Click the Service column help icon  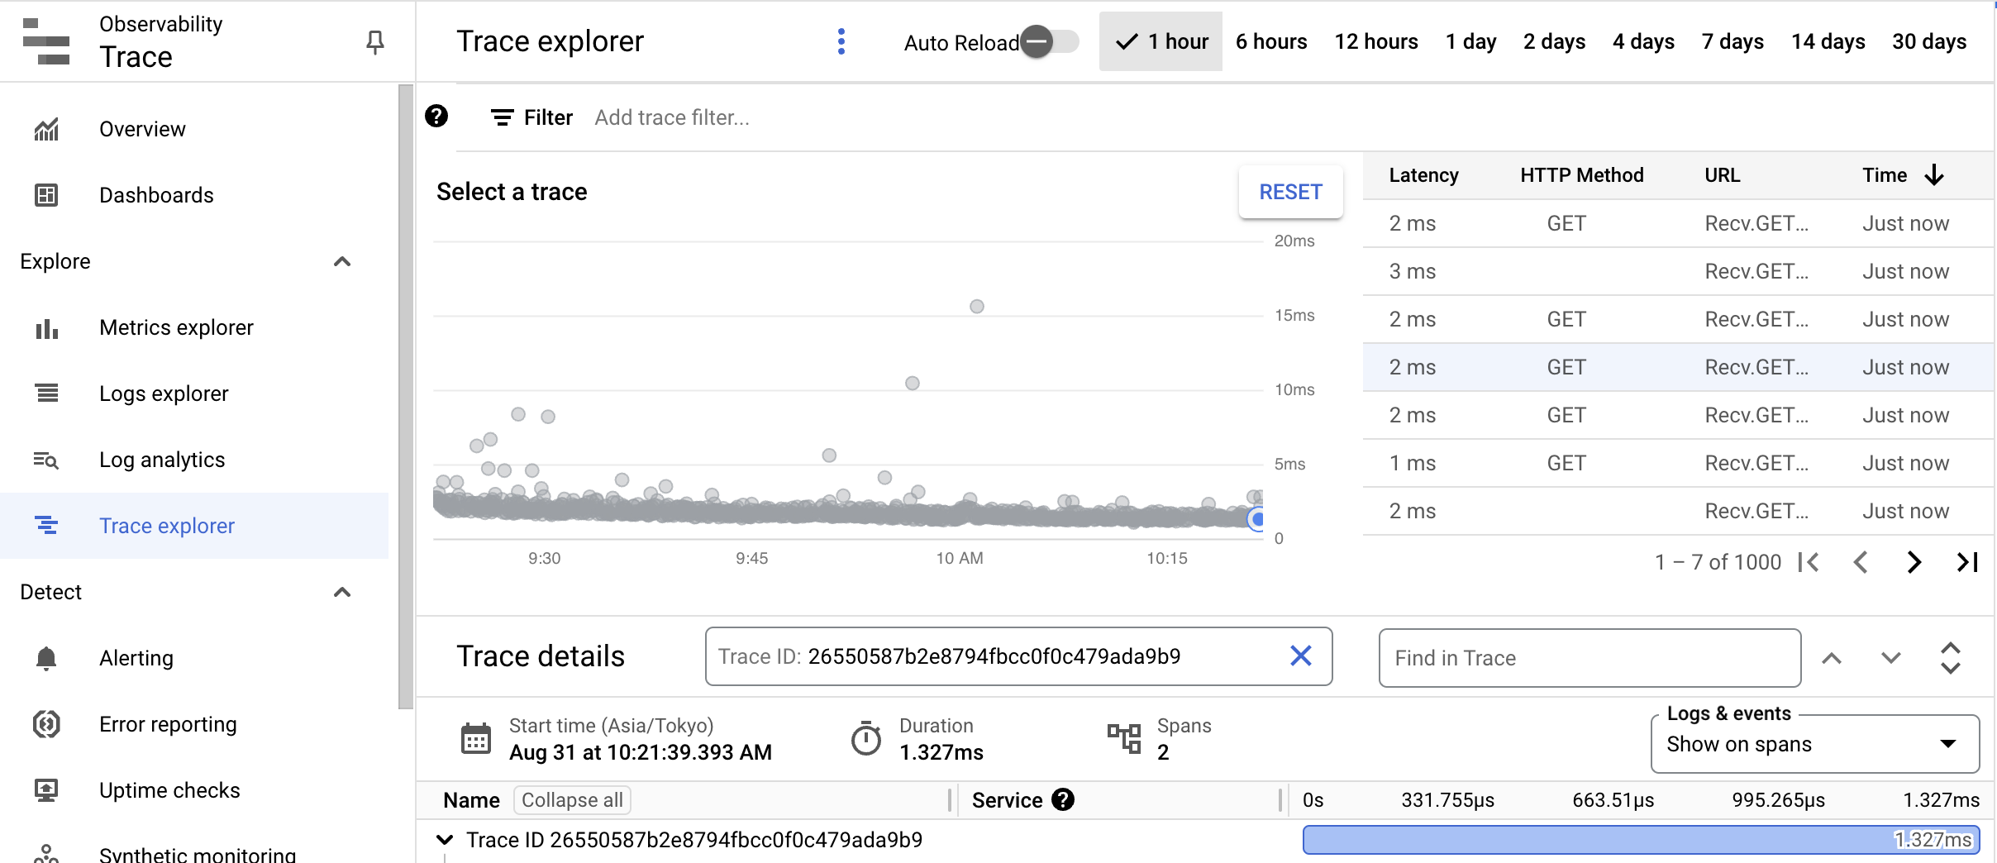tap(1063, 799)
